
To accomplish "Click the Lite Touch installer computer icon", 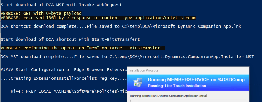I will (x=137, y=82).
